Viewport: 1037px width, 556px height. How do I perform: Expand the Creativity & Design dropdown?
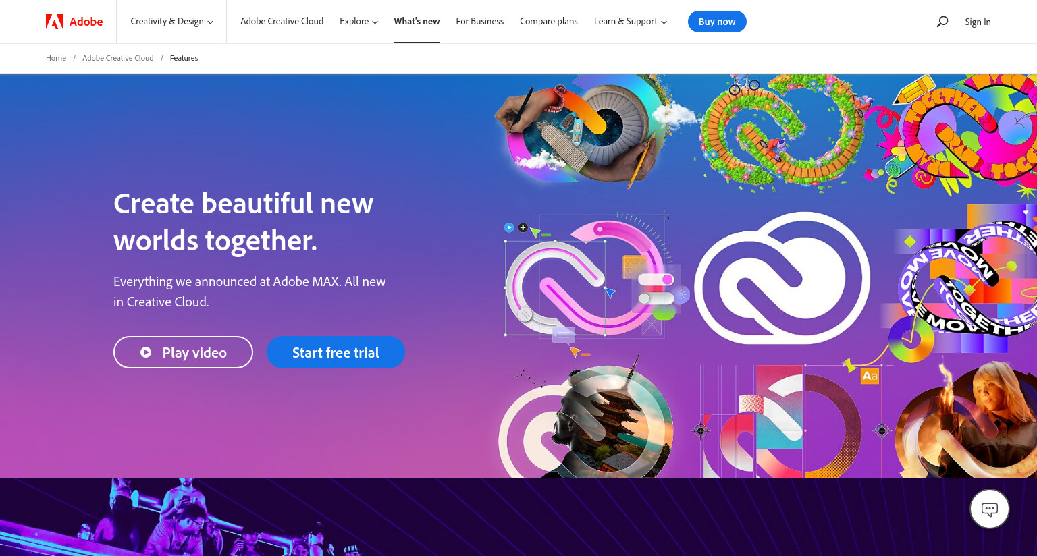pyautogui.click(x=171, y=22)
